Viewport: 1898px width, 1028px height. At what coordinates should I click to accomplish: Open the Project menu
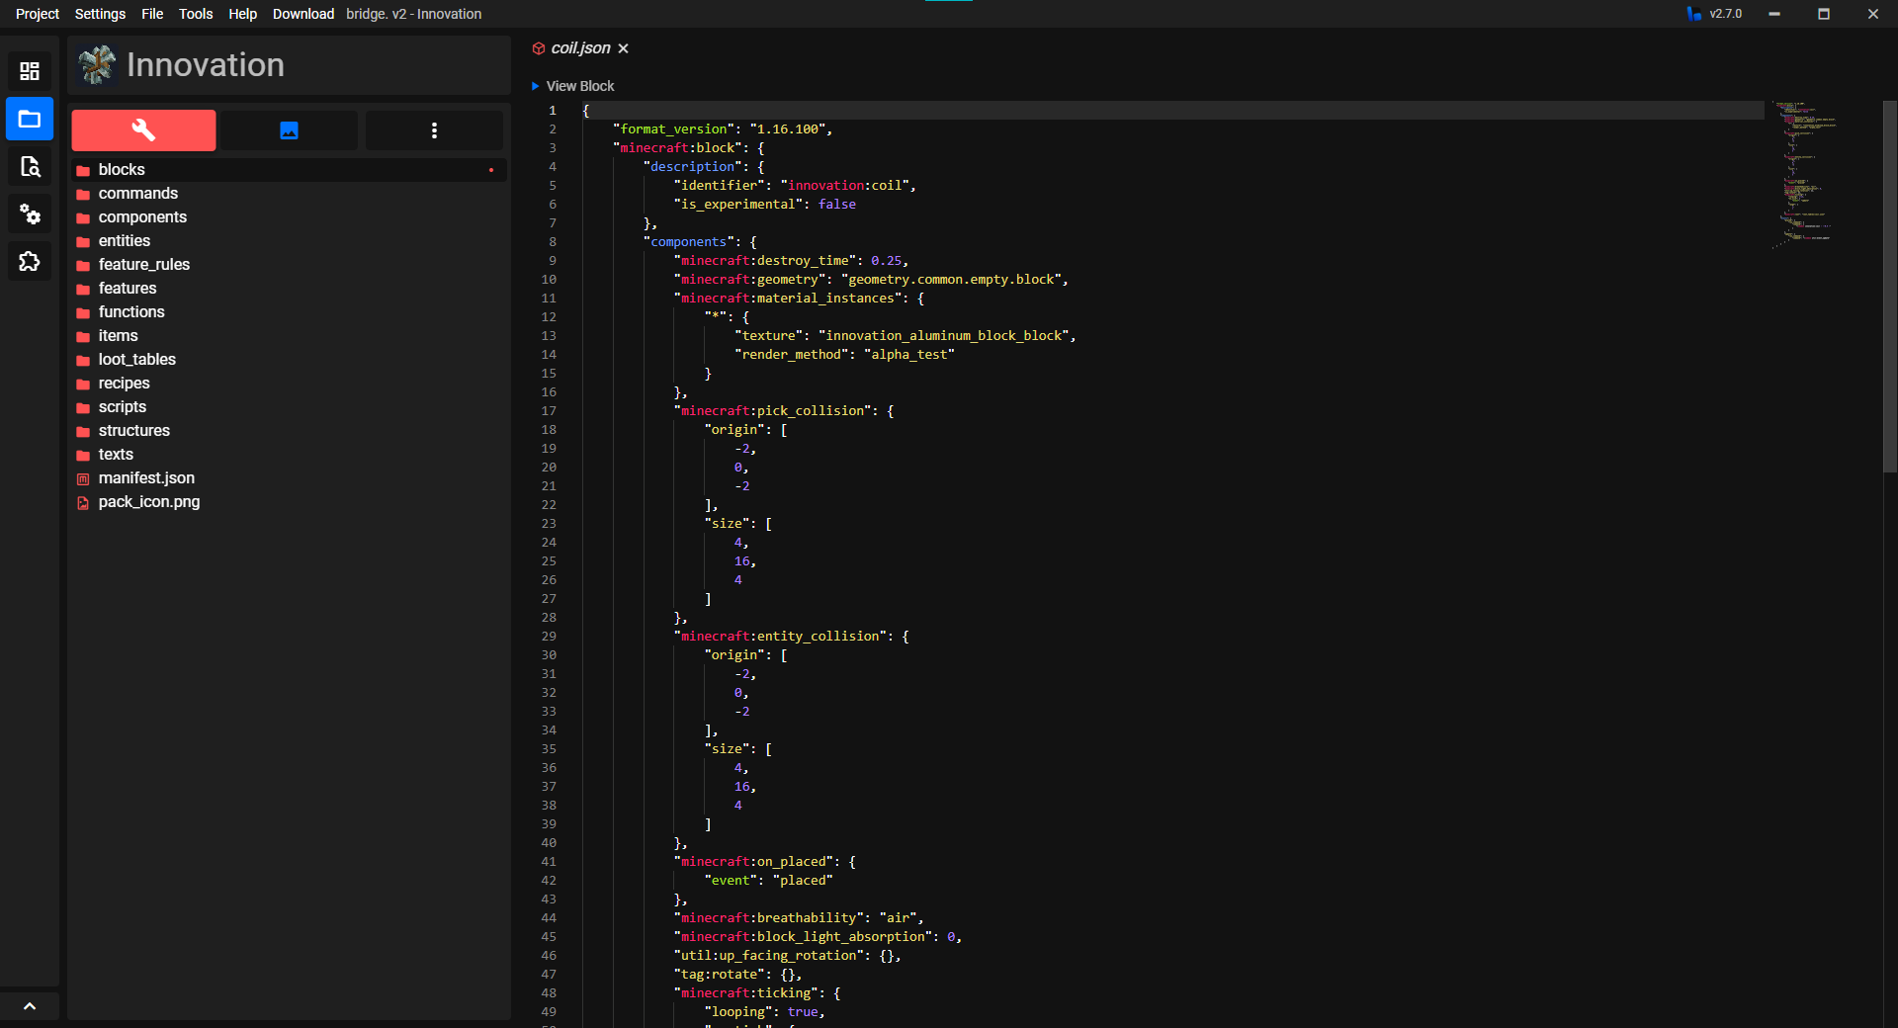click(38, 14)
